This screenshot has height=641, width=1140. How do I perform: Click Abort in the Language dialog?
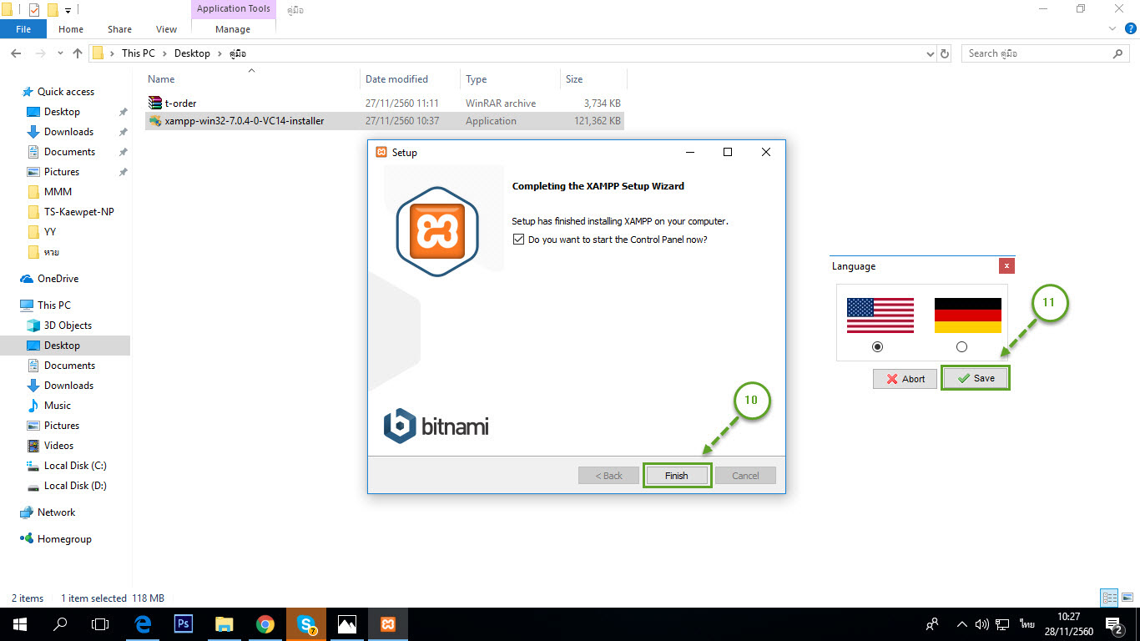point(905,379)
